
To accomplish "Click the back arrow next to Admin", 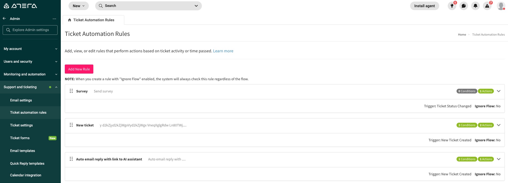I will 4,19.
